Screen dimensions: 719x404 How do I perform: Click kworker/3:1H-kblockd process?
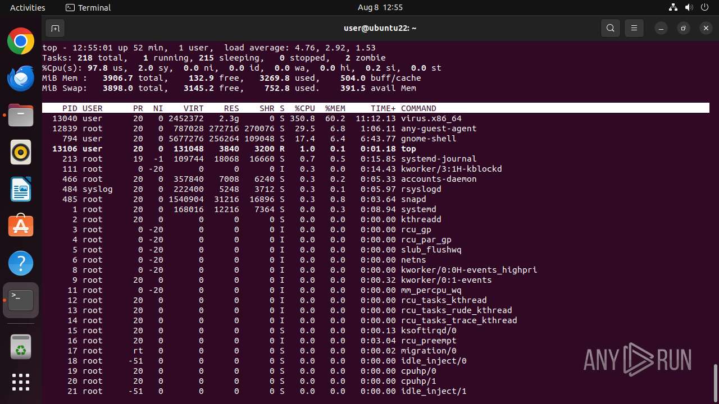pos(451,169)
